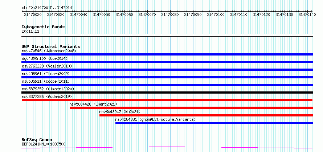
Task: Open nsv585911 (Cooper2011) variant label
Action: [46, 81]
